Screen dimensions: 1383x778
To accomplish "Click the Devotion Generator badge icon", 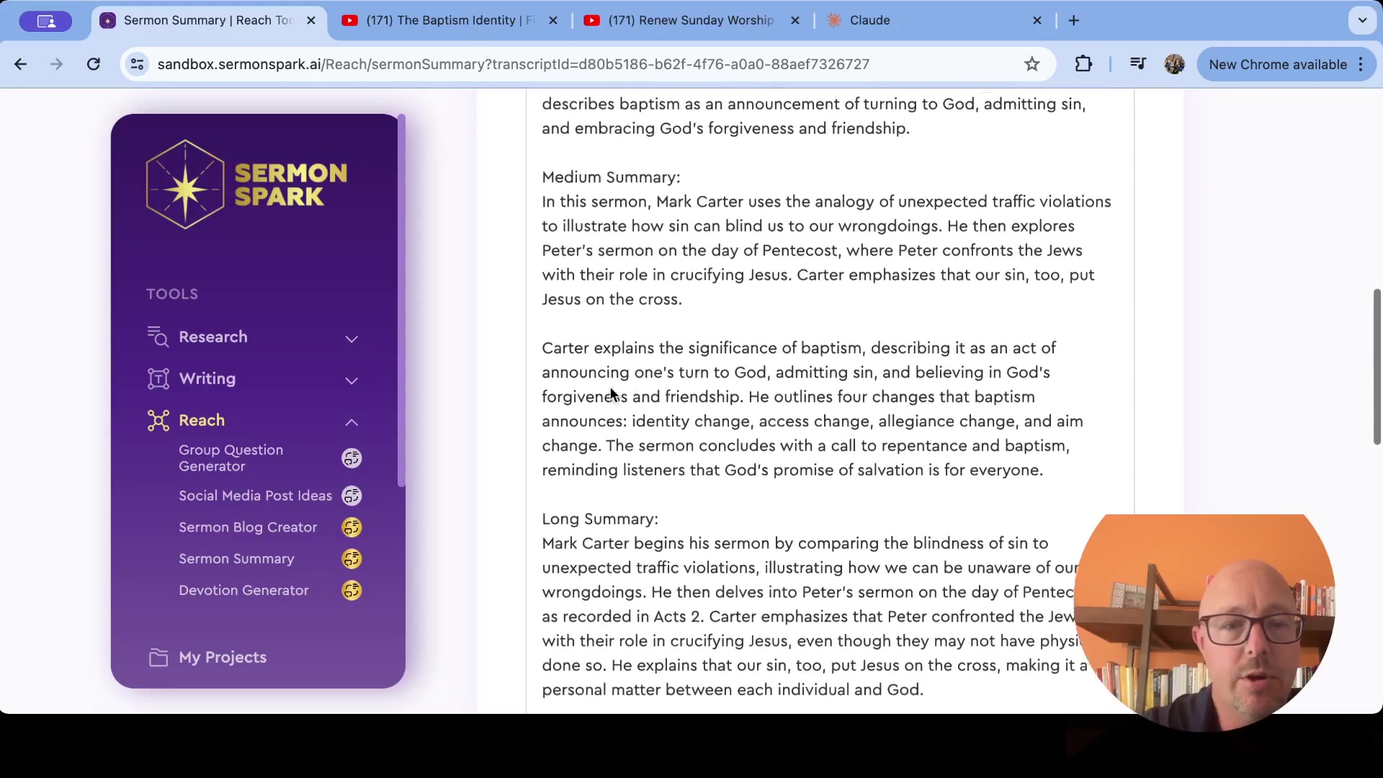I will (x=352, y=591).
